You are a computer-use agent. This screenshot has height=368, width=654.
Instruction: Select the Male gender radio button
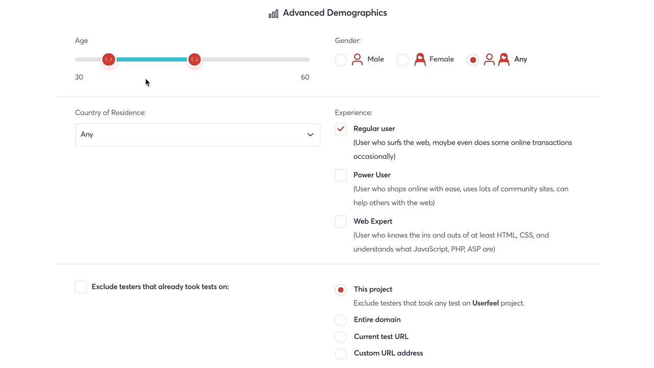click(x=341, y=60)
